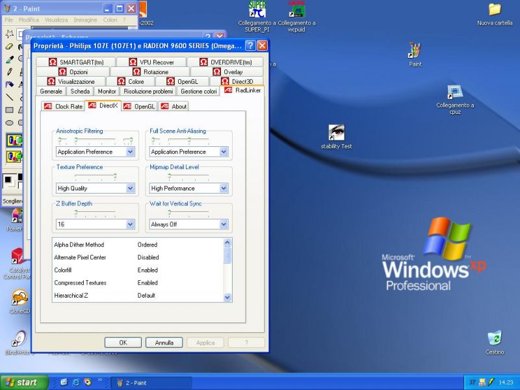Expand the quick launch overflow chevron

pyautogui.click(x=99, y=380)
